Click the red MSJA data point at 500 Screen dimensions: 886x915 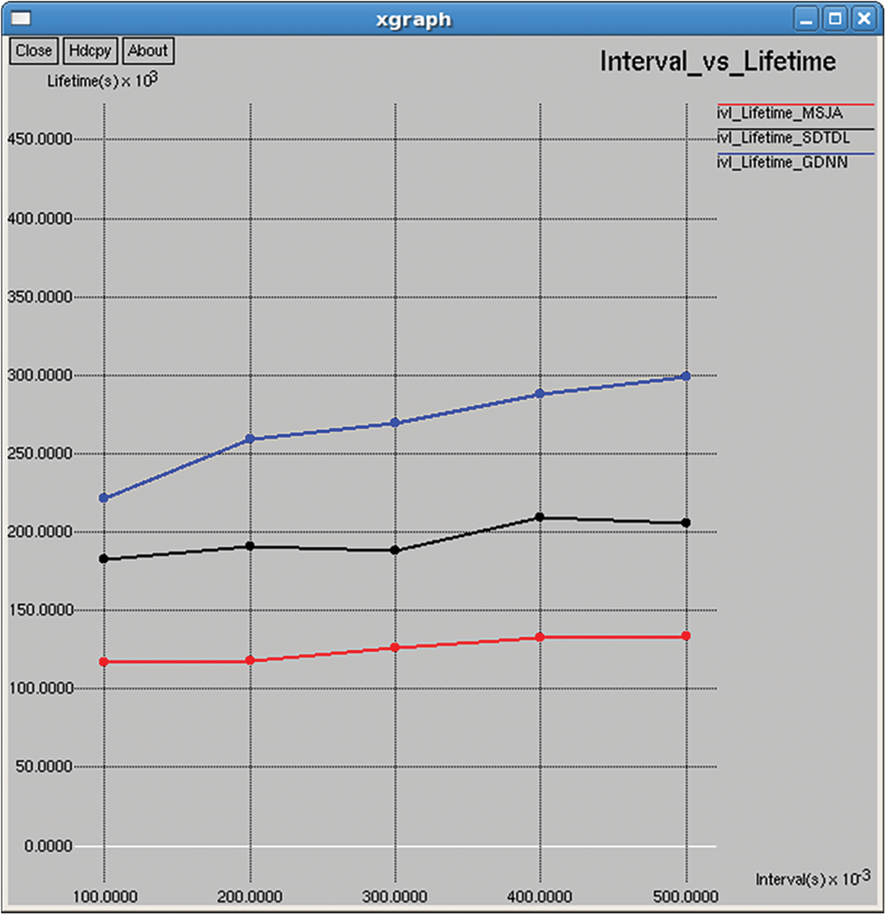click(x=686, y=636)
